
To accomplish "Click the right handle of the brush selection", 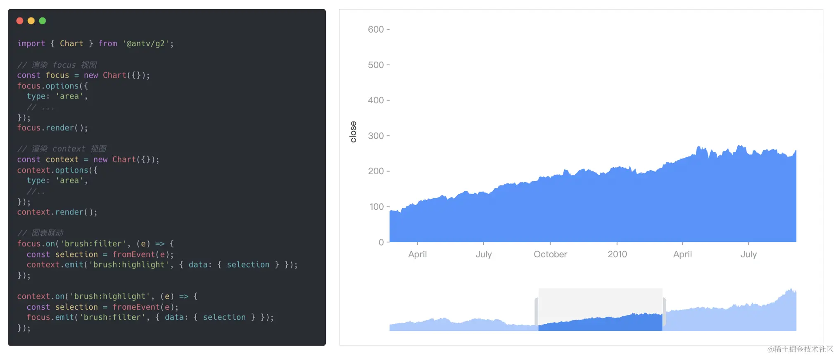I will click(664, 311).
